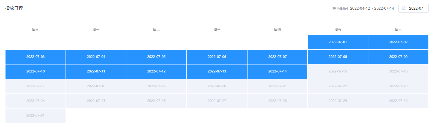Select the 2022-07-05 date cell
This screenshot has height=124, width=435.
(156, 57)
